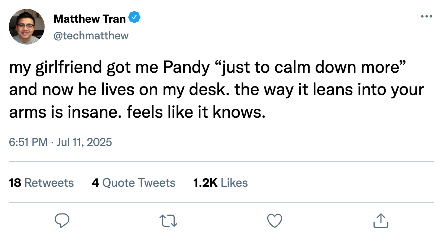This screenshot has width=443, height=248.
Task: Click the Jul 11, 2025 date
Action: click(84, 142)
